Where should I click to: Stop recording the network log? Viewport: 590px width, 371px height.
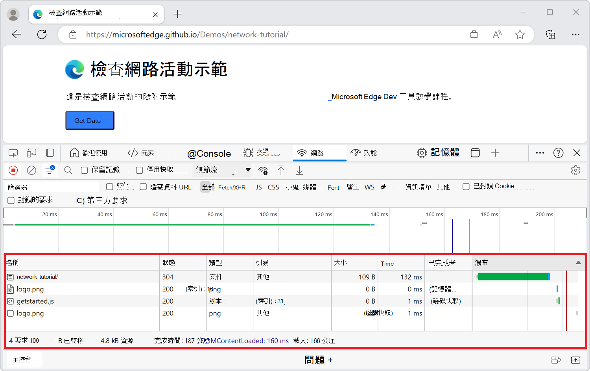tap(13, 170)
